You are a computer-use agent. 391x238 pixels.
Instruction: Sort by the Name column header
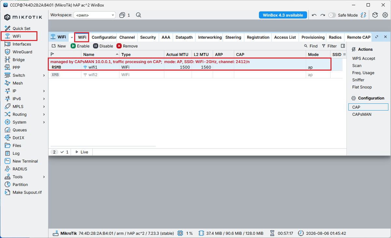100,54
